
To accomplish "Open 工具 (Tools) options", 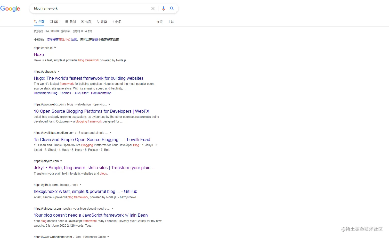I will (171, 22).
